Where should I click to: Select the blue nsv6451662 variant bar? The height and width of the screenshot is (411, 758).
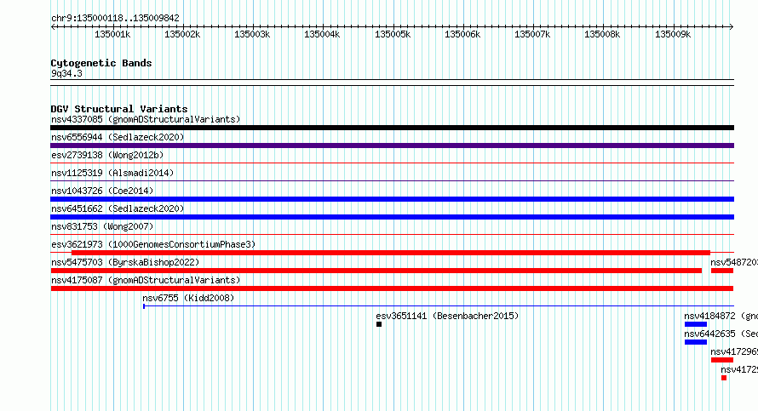pos(392,217)
